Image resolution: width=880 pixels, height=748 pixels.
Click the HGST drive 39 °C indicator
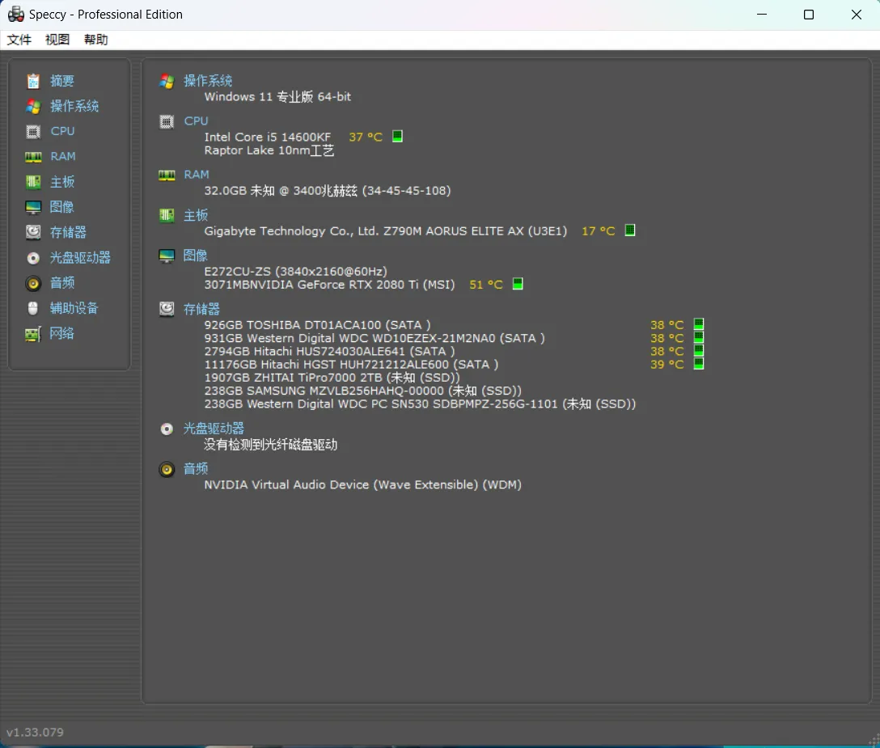coord(699,364)
